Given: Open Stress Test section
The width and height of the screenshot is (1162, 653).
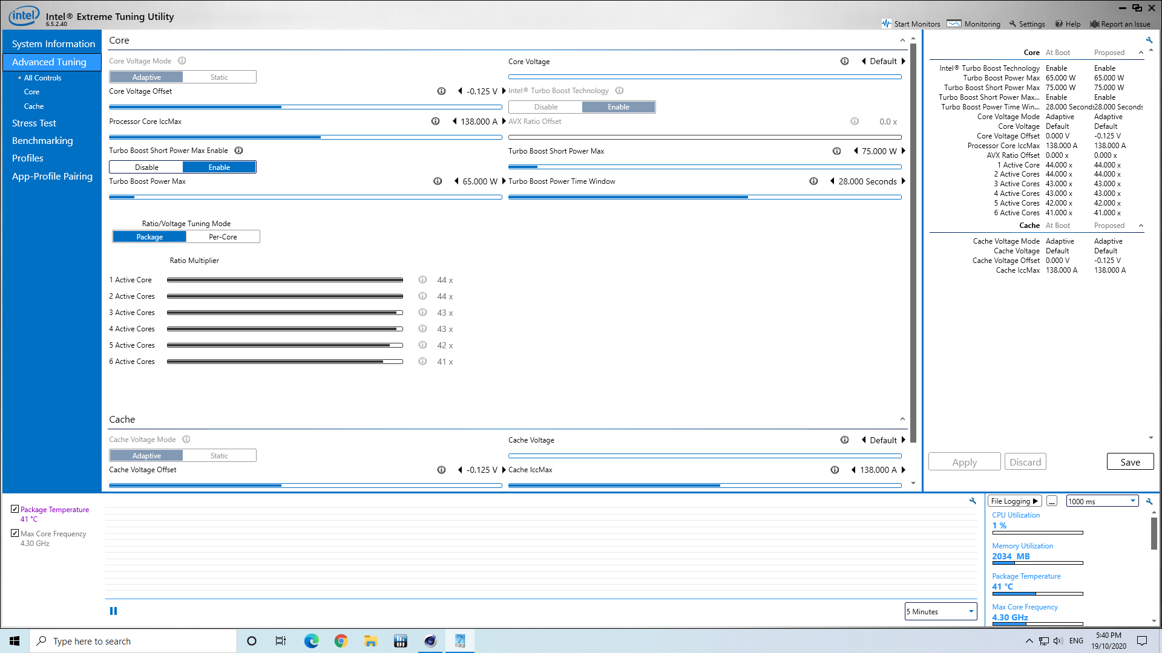Looking at the screenshot, I should point(34,123).
